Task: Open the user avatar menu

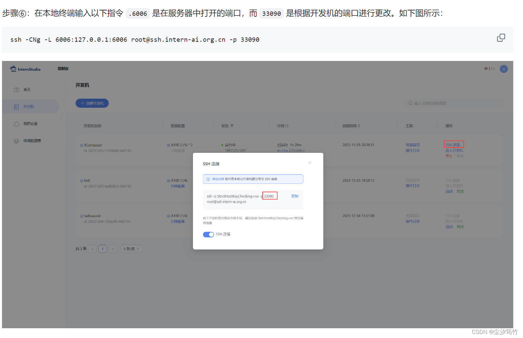Action: (503, 69)
